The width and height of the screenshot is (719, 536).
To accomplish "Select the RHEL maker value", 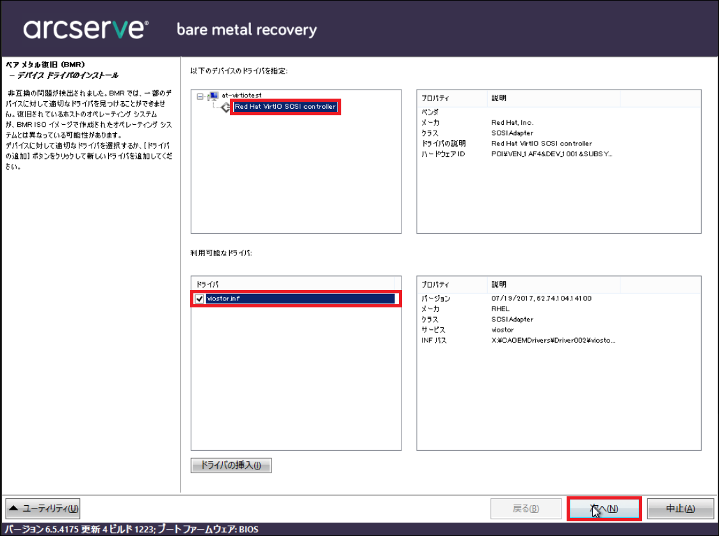I will pyautogui.click(x=500, y=309).
